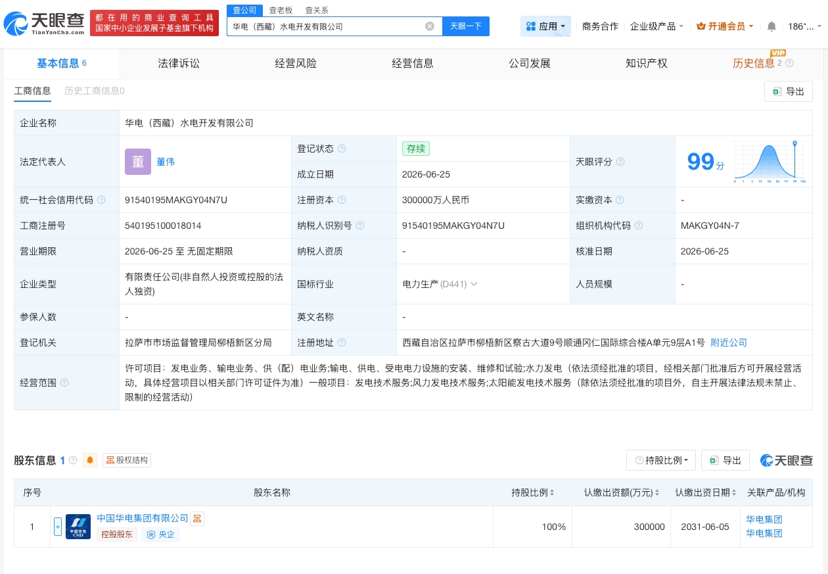Click 300000万人民币 registered capital value

pos(436,200)
